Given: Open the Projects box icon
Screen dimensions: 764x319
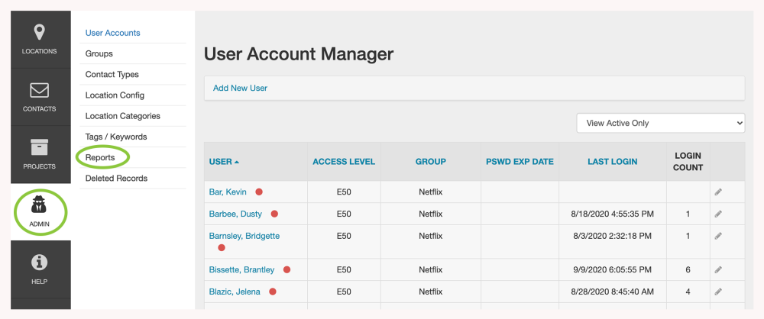Looking at the screenshot, I should (x=40, y=147).
